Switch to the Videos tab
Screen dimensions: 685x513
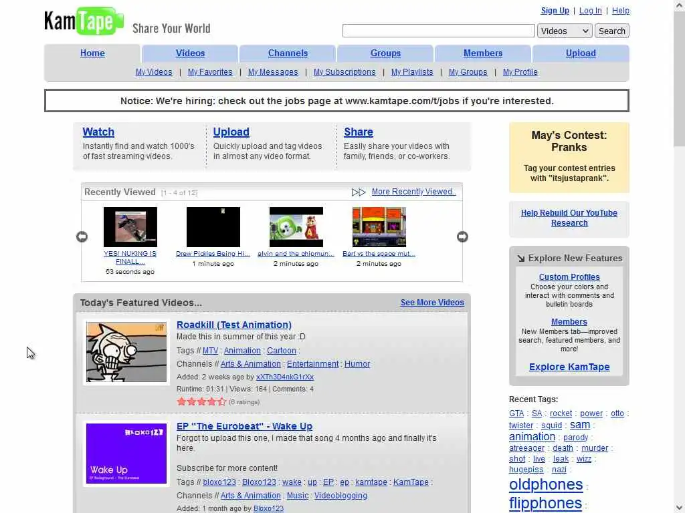190,53
